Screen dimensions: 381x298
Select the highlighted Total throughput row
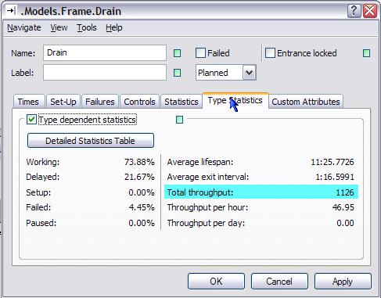pyautogui.click(x=261, y=192)
